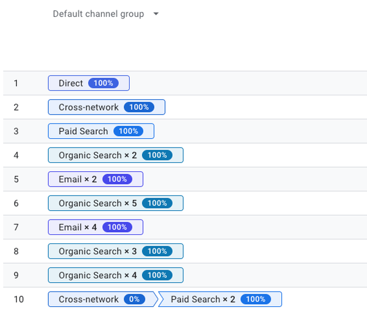Click row number 5

(x=16, y=179)
